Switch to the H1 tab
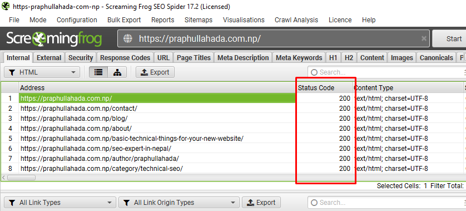 pyautogui.click(x=334, y=58)
